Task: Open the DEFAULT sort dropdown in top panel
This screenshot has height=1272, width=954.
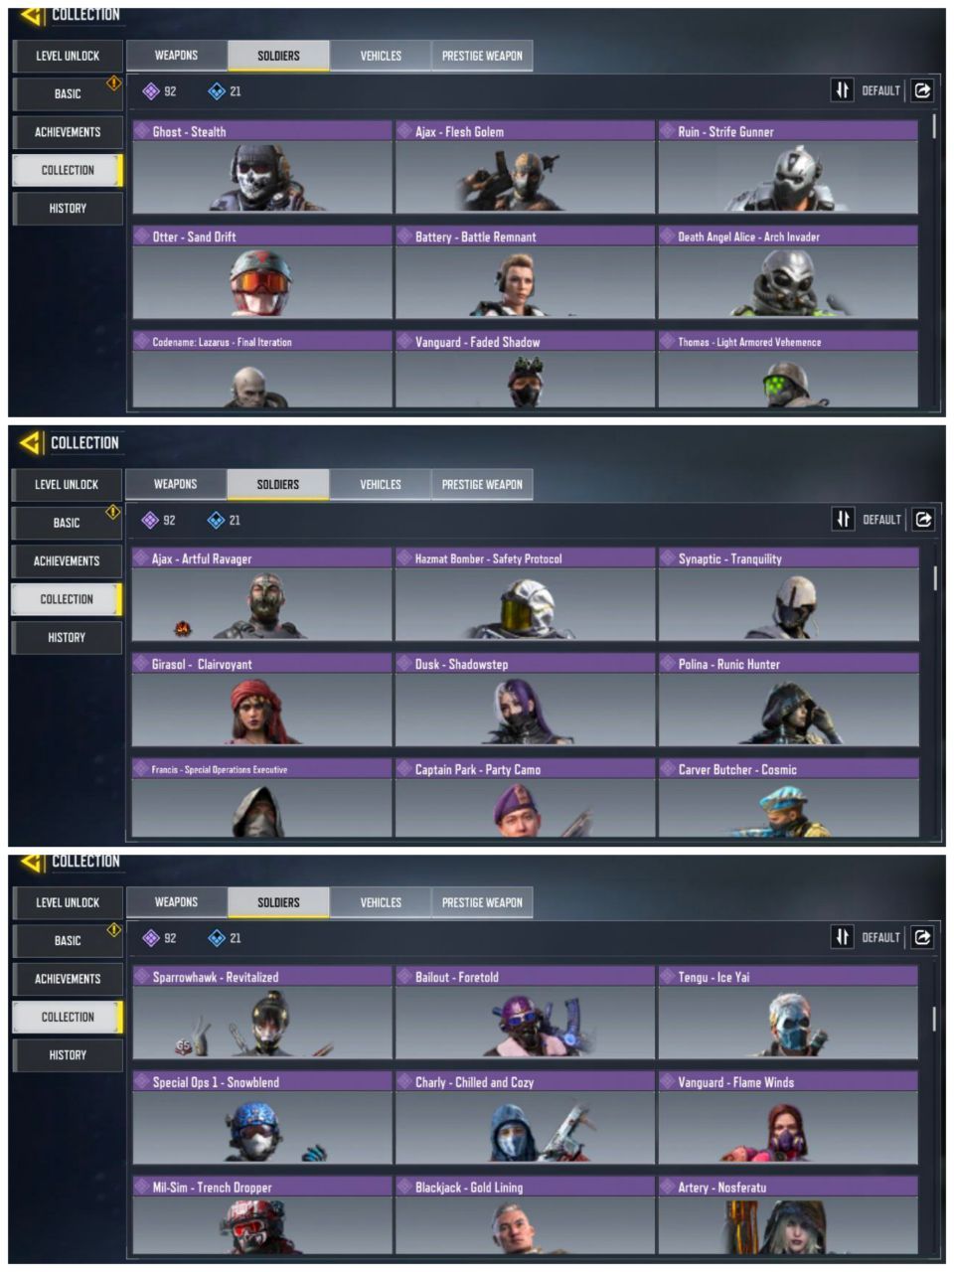Action: [x=880, y=90]
